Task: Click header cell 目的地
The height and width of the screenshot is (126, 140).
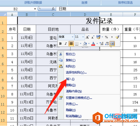Action: [x=53, y=29]
